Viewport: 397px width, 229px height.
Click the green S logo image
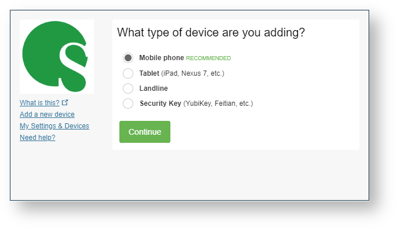[x=57, y=57]
